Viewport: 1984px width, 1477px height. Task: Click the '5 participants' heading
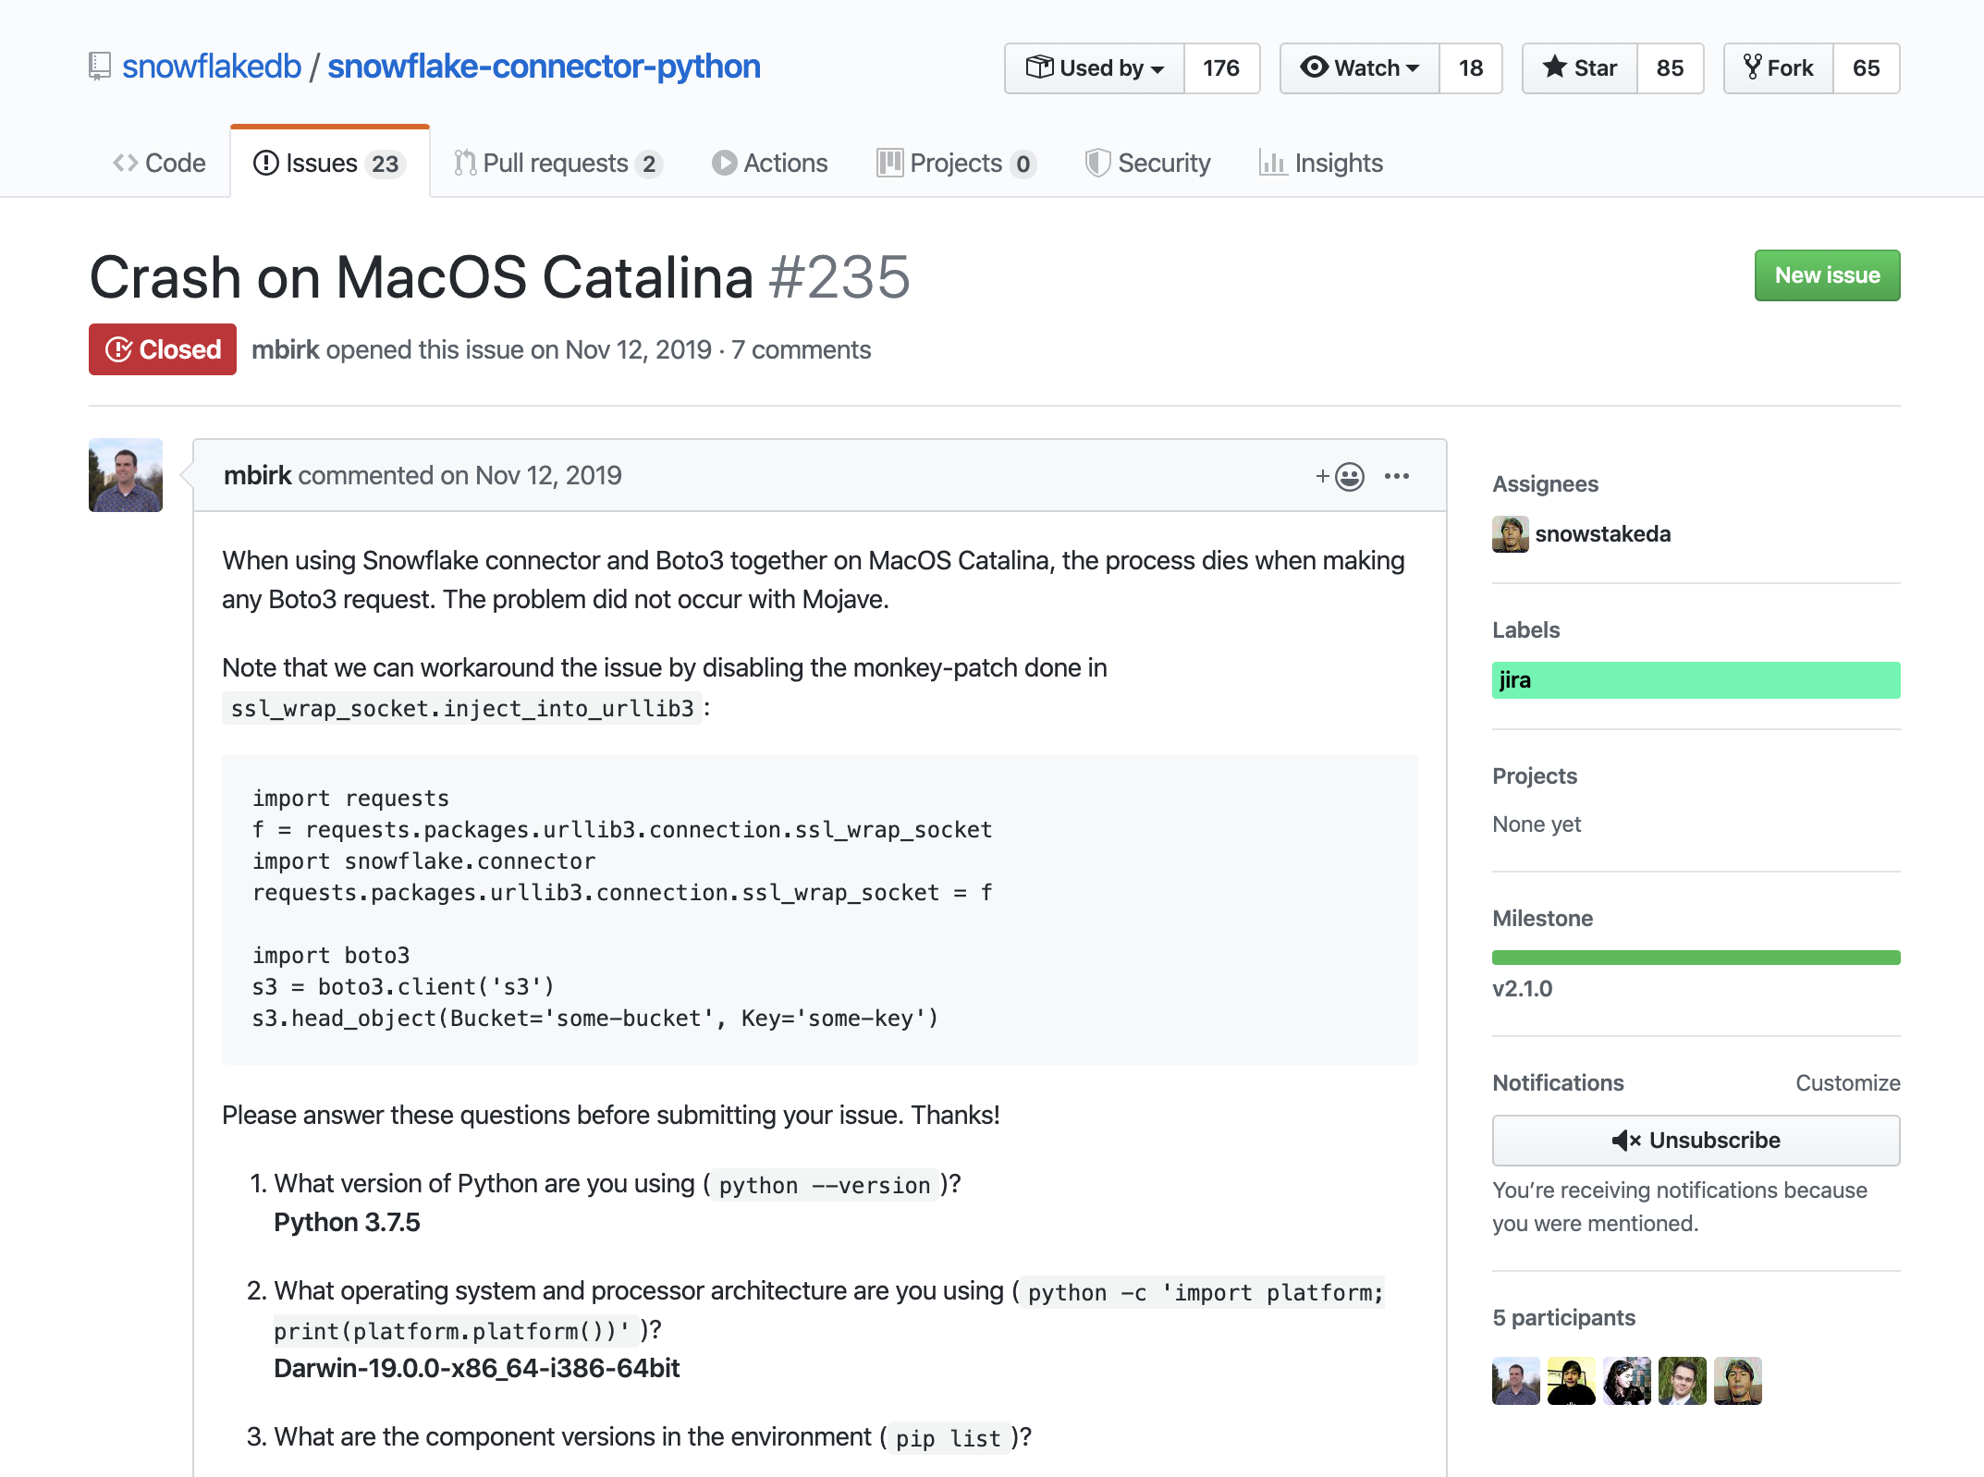point(1563,1318)
